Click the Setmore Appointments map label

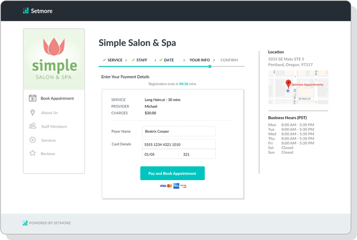pos(307,85)
